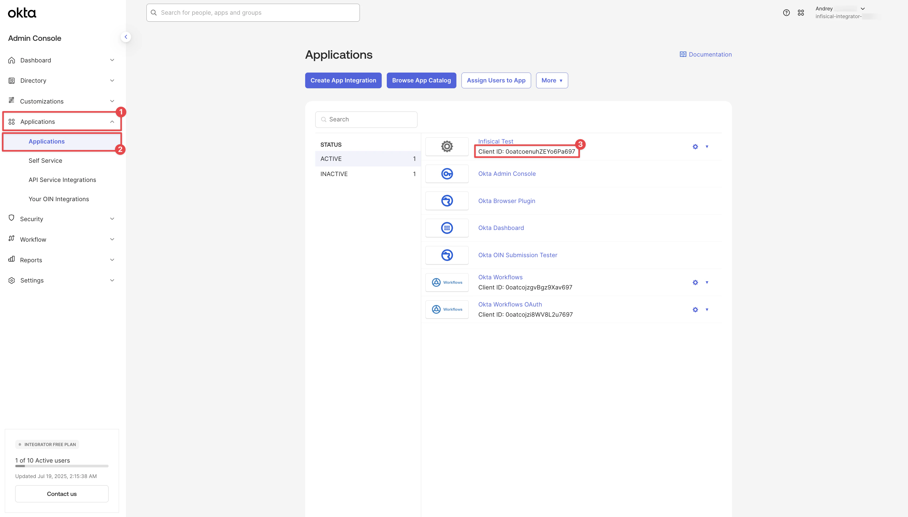Image resolution: width=908 pixels, height=517 pixels.
Task: Filter by ACTIVE status
Action: click(368, 159)
